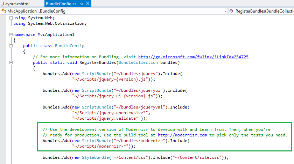Open the go.microsoft.com fwlink hyperlink
294x164 pixels.
193,57
